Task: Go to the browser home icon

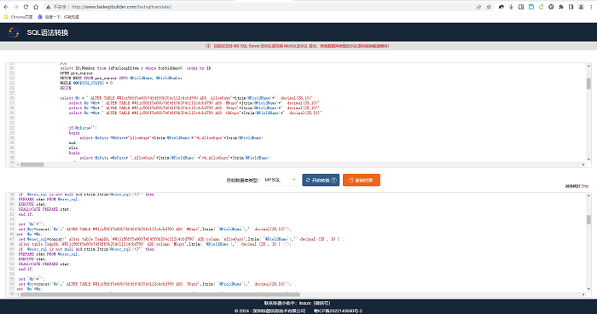Action: pyautogui.click(x=36, y=7)
